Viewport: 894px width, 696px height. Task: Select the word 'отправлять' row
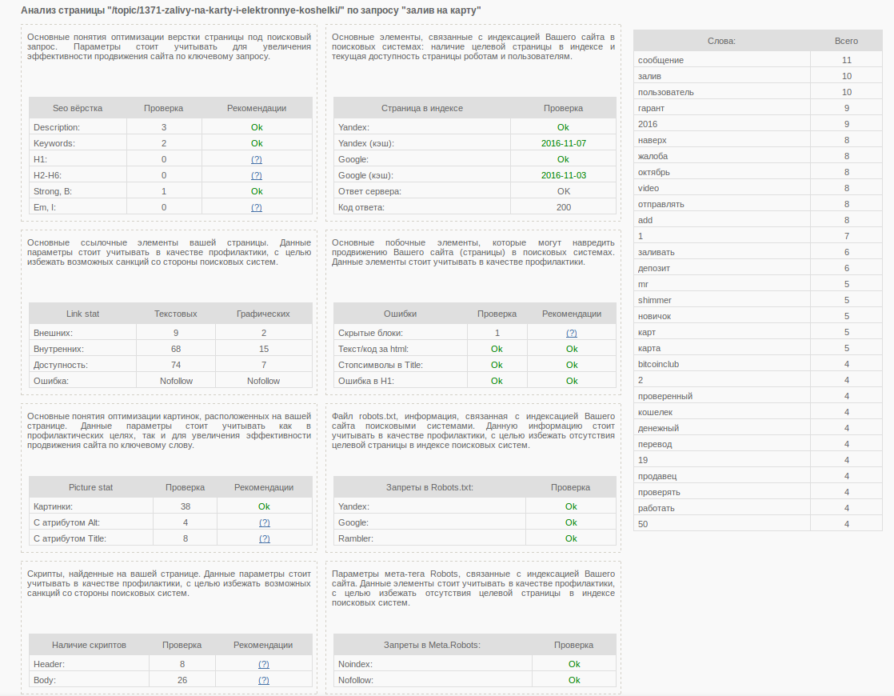(x=758, y=204)
